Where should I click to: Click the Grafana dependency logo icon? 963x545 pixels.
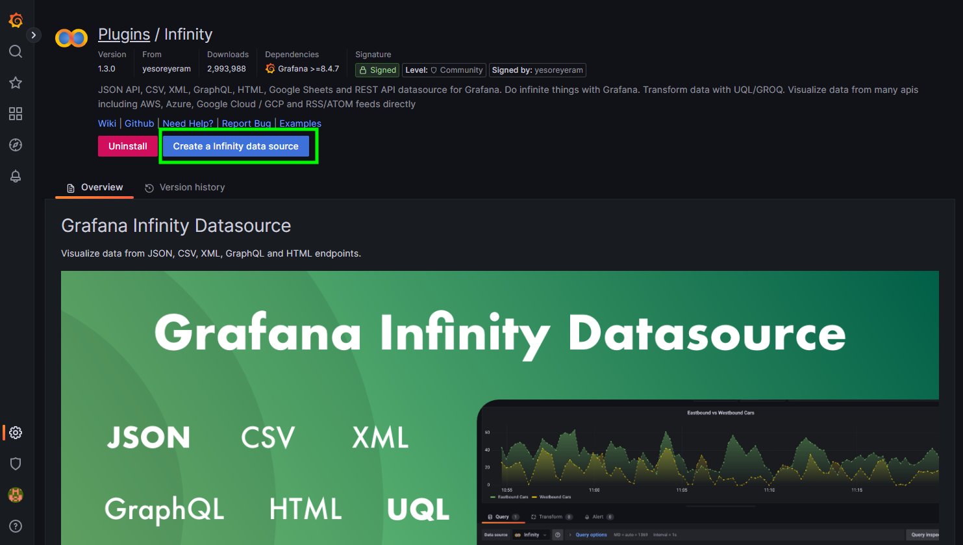(270, 69)
